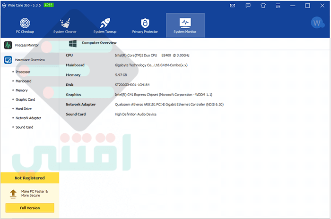Click the Intel Core 2 Duo E8400 value
The height and width of the screenshot is (219, 331).
pyautogui.click(x=152, y=56)
